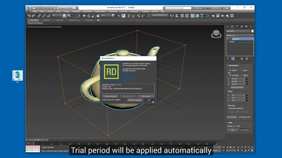Select the Unlink Selection tool
282x158 pixels.
[x=44, y=16]
